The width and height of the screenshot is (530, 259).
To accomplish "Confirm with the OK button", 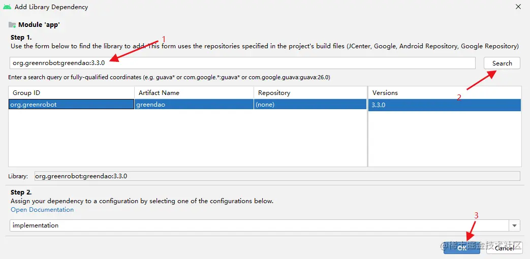I will (462, 248).
